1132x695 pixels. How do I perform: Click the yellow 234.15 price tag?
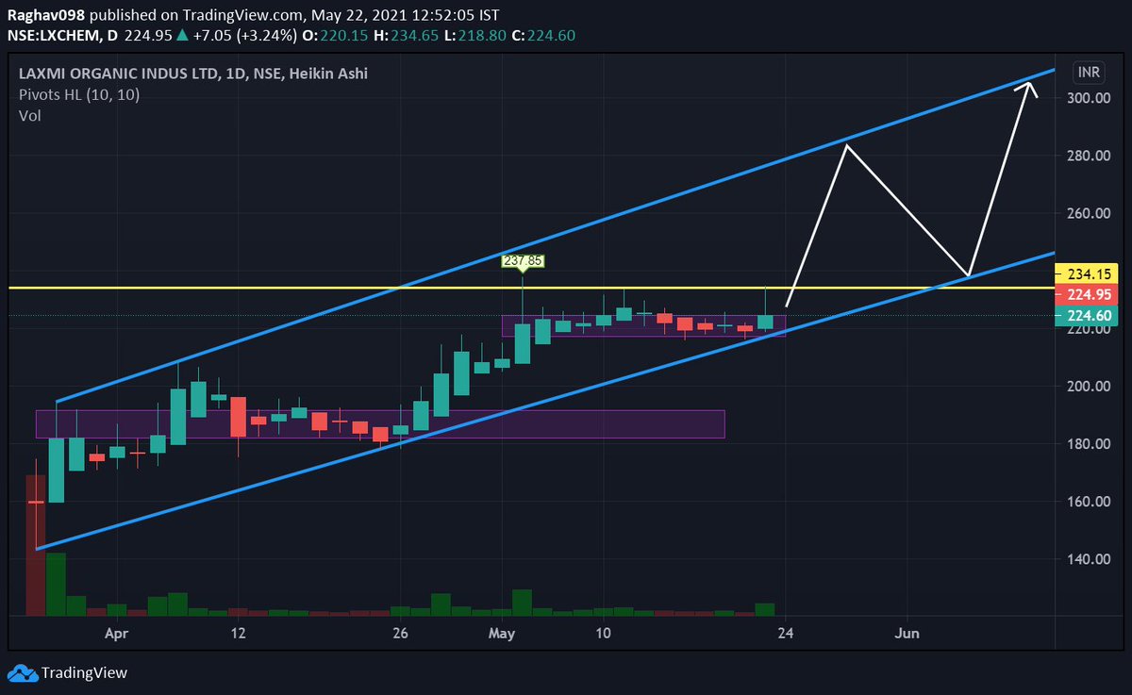click(x=1086, y=274)
